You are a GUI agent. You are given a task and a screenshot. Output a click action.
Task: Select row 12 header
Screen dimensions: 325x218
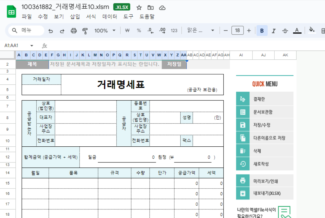(x=8, y=157)
